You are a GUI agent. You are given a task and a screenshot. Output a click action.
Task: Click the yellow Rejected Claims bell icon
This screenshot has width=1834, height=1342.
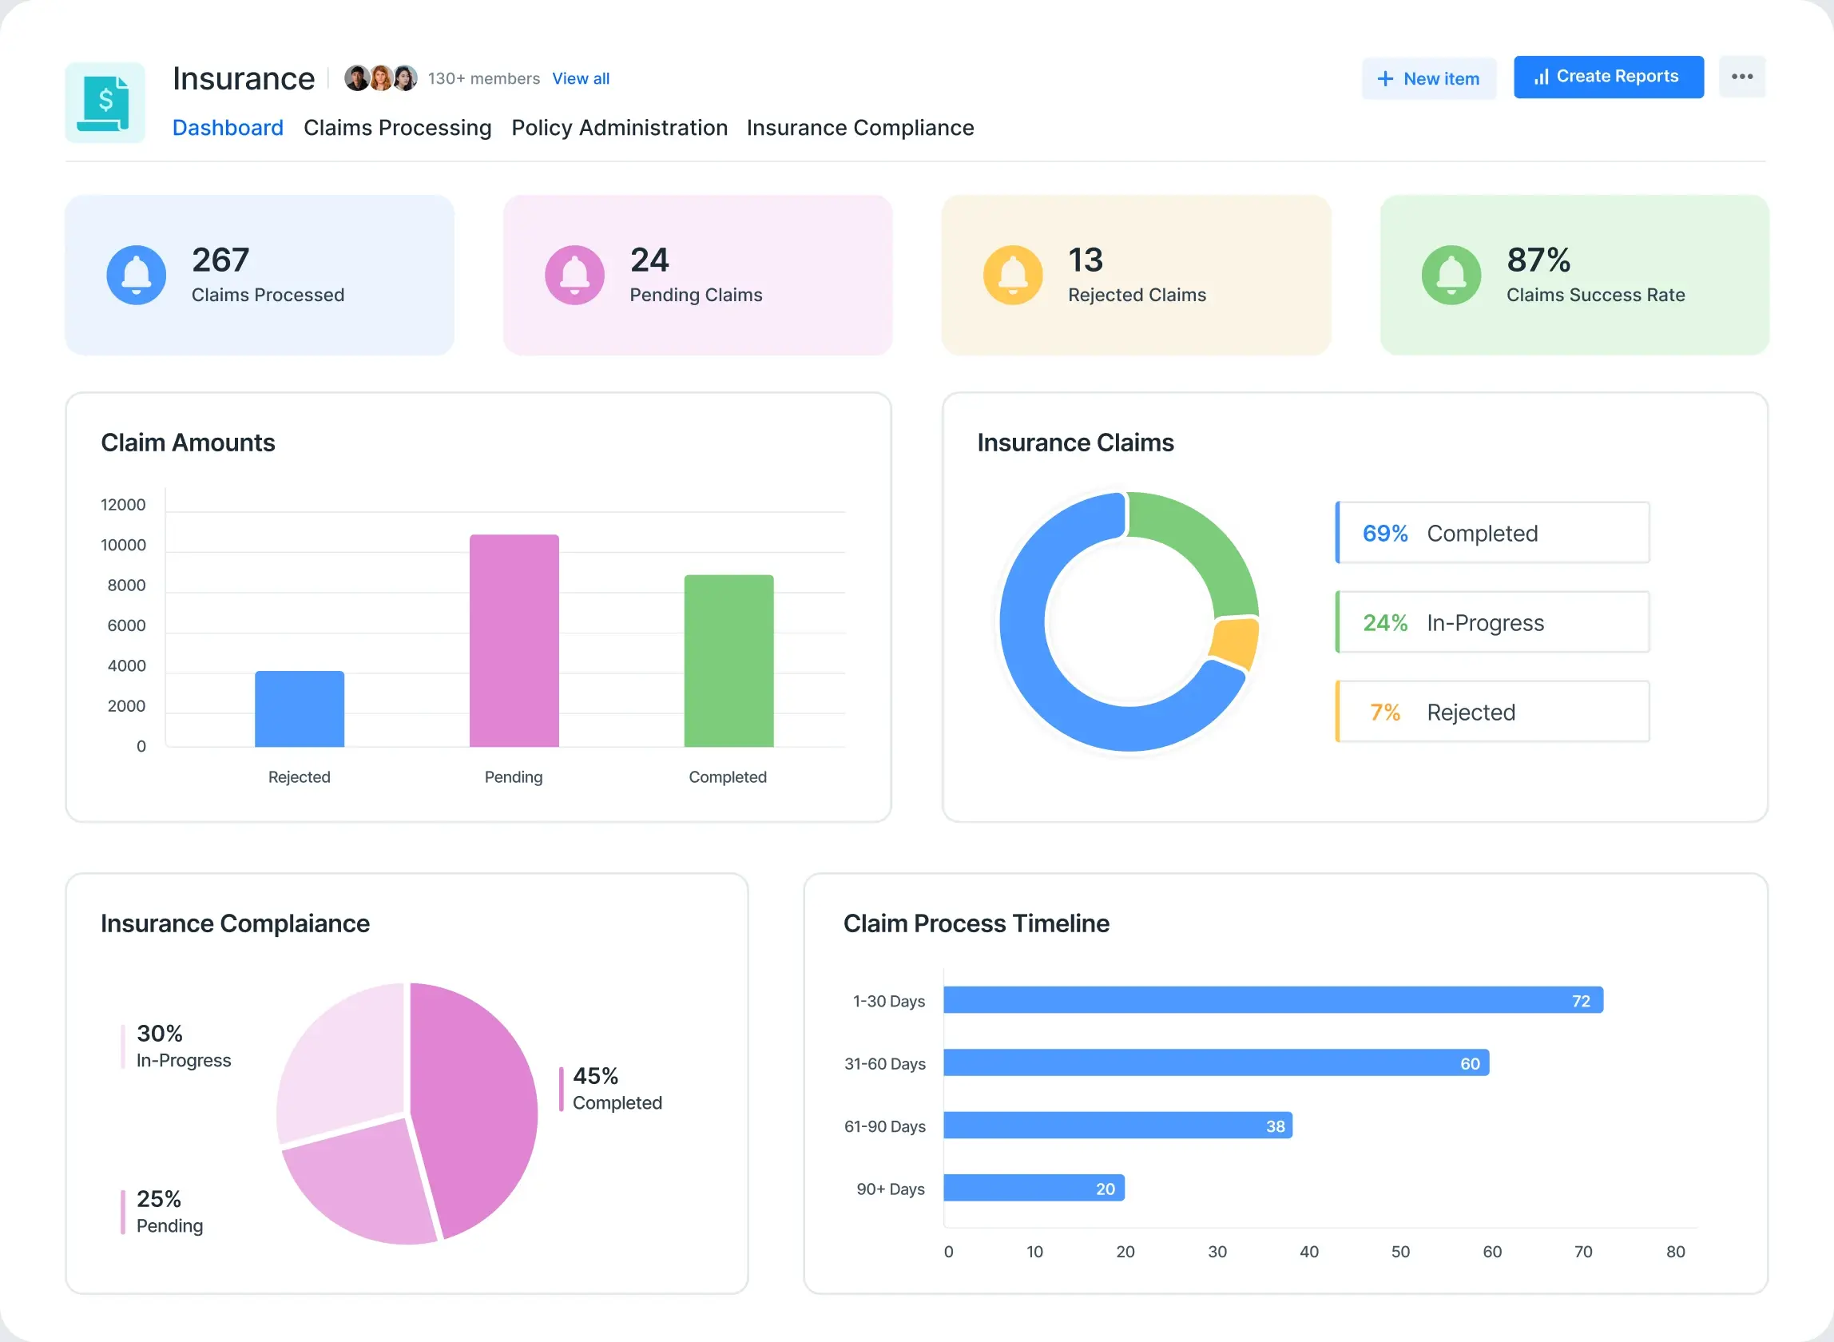tap(1013, 275)
